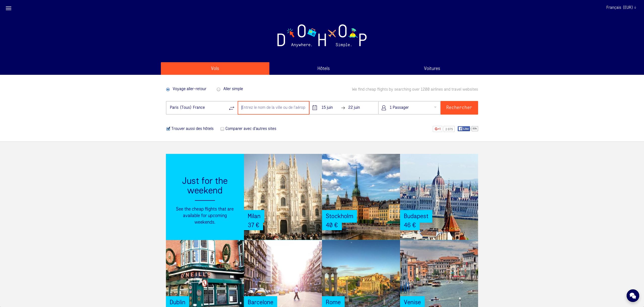This screenshot has height=307, width=644.
Task: Switch to the Hôtels tab
Action: point(323,69)
